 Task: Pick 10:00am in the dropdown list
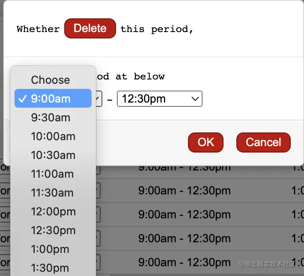[53, 136]
